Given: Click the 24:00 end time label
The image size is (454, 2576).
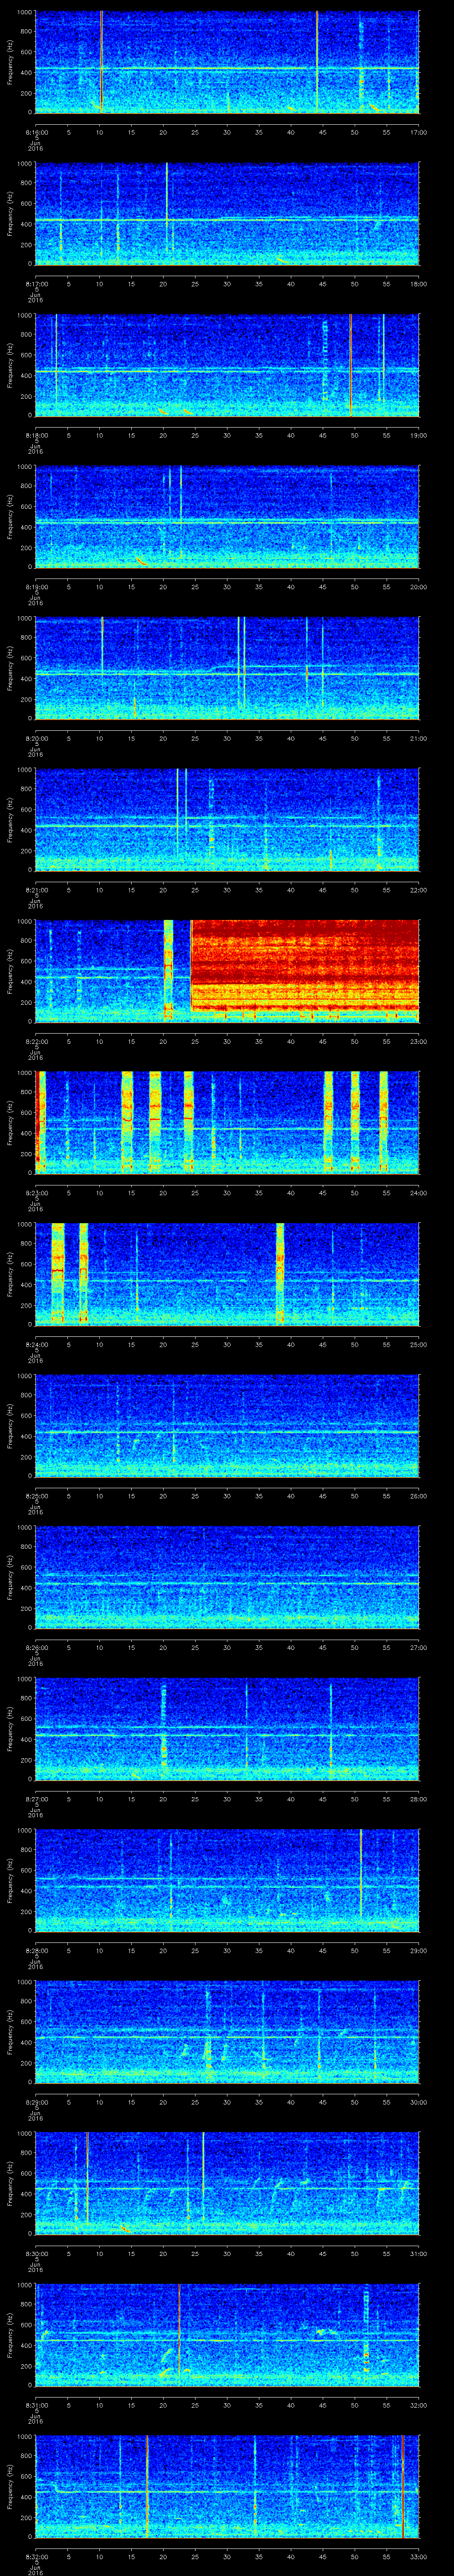Looking at the screenshot, I should (419, 1193).
